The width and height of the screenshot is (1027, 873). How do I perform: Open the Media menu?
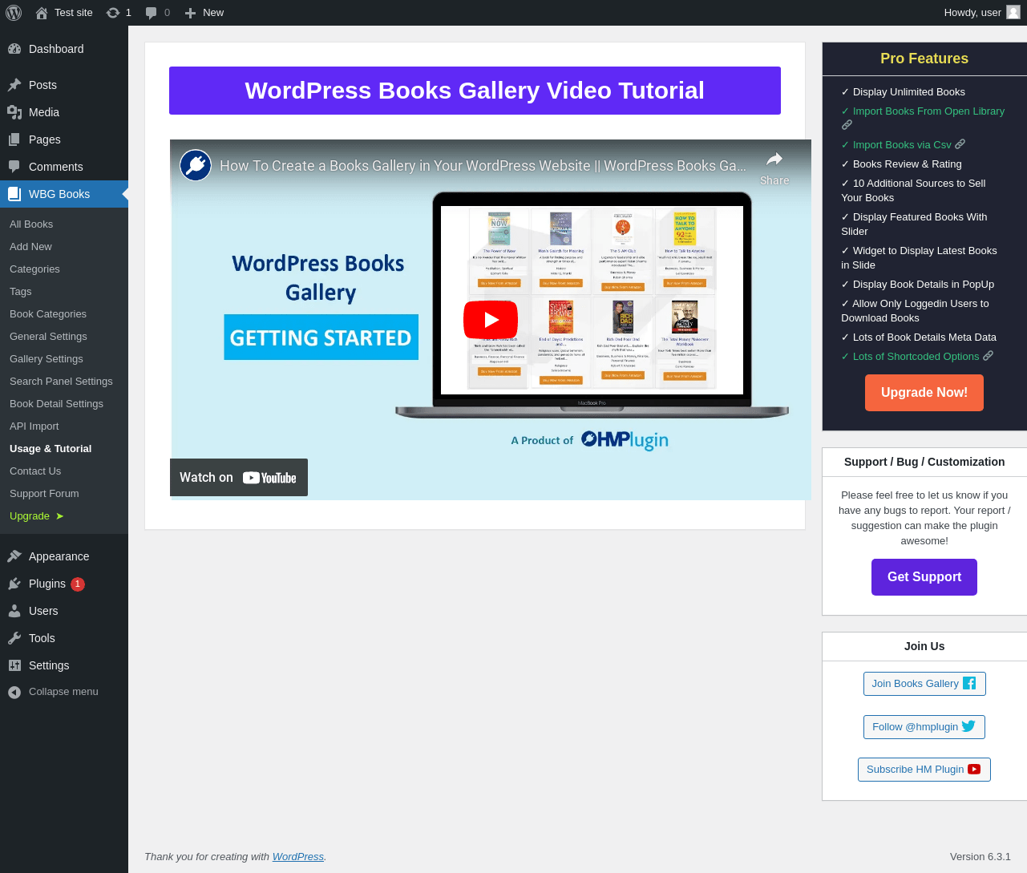pos(64,112)
